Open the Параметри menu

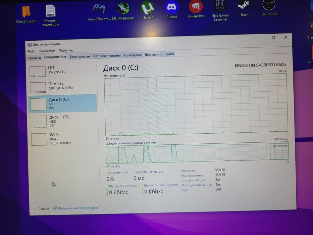(x=47, y=51)
